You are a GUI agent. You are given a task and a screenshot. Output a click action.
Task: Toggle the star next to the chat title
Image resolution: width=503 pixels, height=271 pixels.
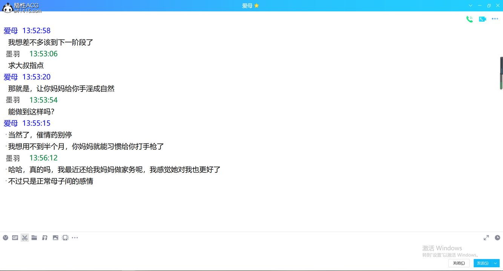(257, 6)
